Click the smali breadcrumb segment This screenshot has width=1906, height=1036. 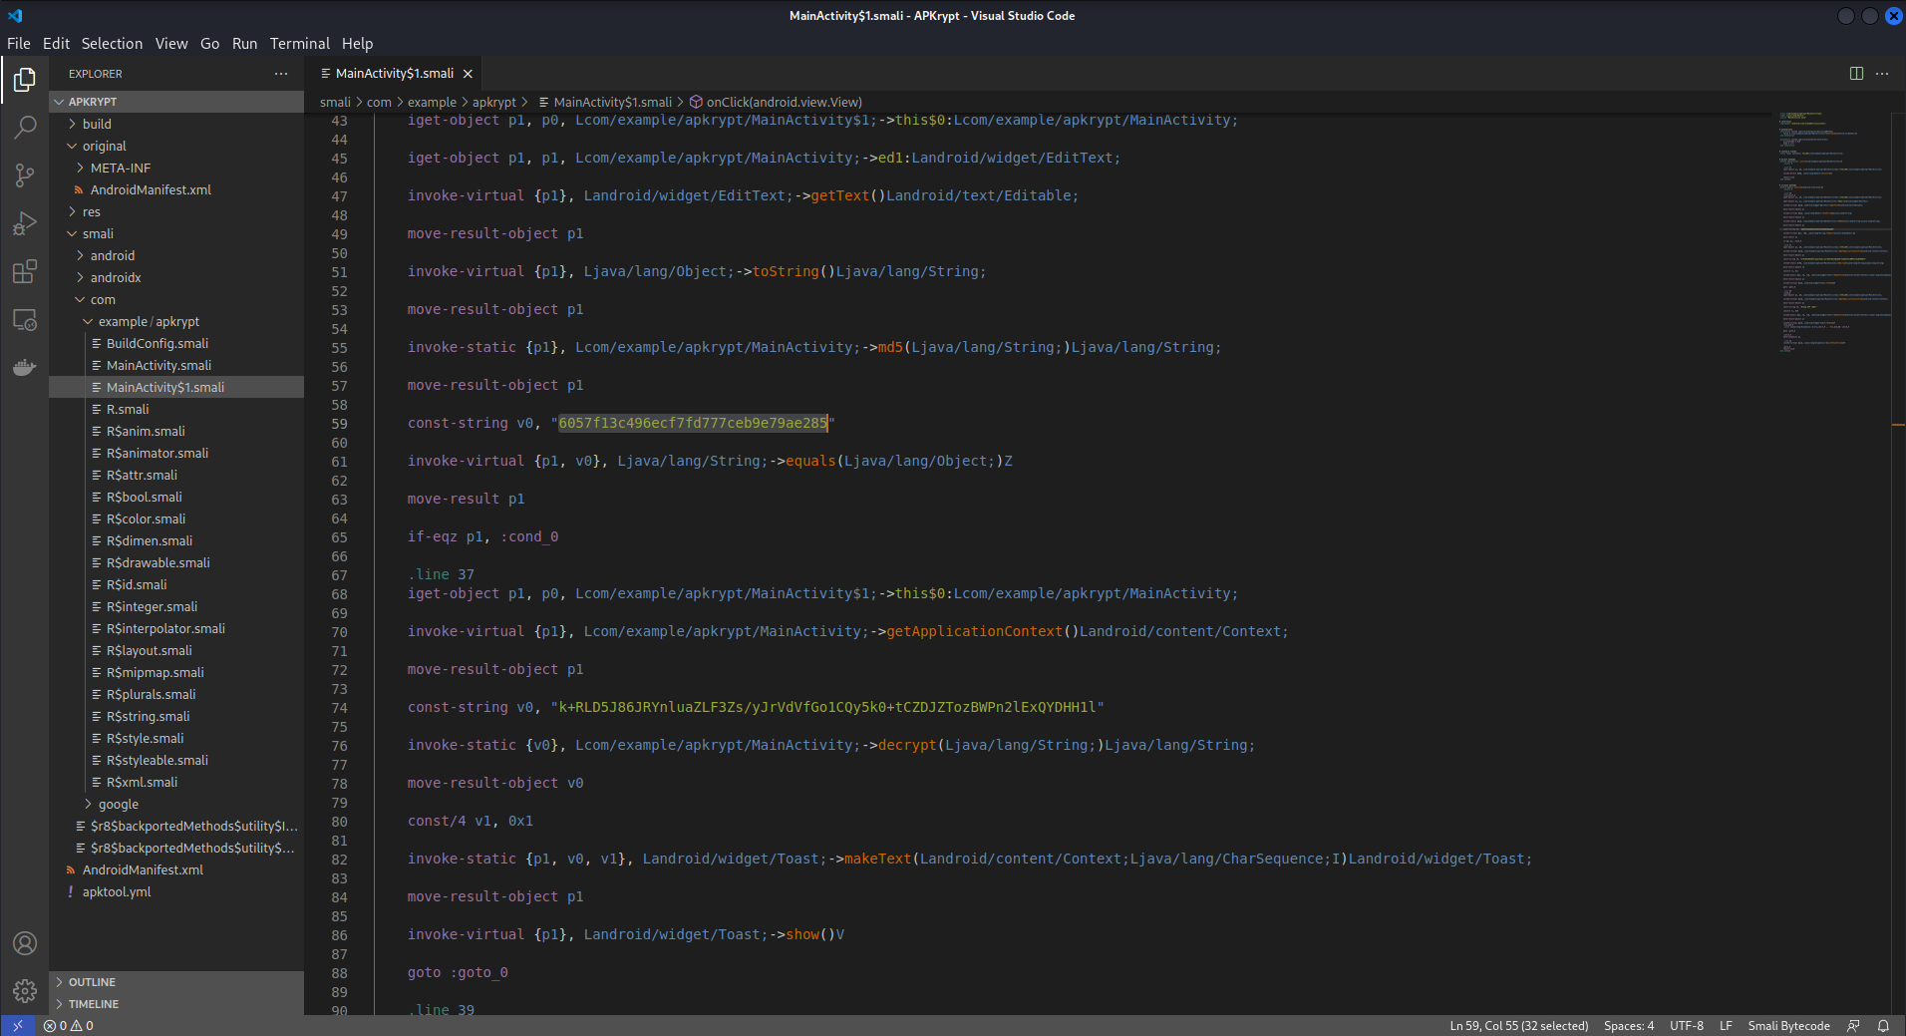335,102
